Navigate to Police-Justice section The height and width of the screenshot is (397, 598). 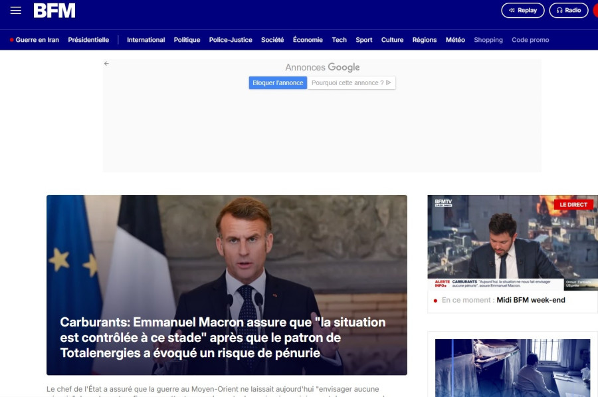(x=231, y=40)
